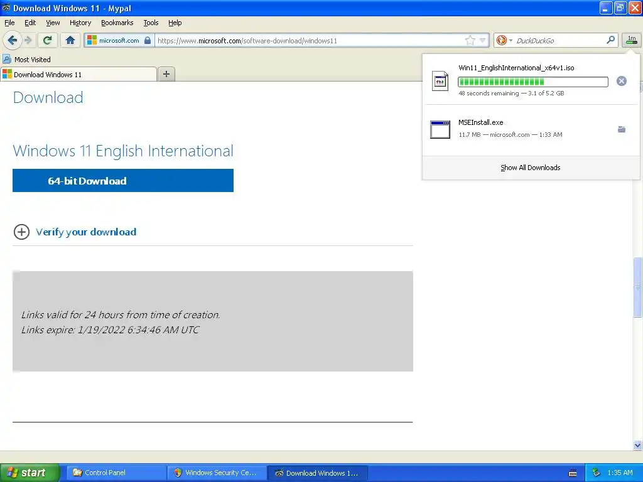Switch to Windows Security Center taskbar window

(x=217, y=473)
